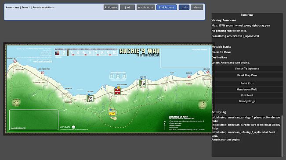Click the american_barbed_wire_b setup log entry
286x160 pixels.
click(x=246, y=127)
